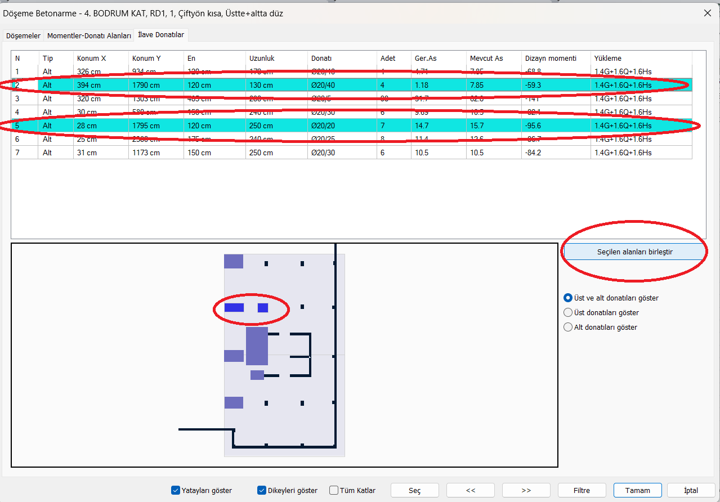
Task: Open the Momentler-Donatı Alanları tab
Action: point(89,35)
